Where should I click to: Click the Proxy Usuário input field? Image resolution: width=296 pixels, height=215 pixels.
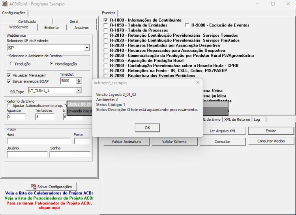click(27, 155)
